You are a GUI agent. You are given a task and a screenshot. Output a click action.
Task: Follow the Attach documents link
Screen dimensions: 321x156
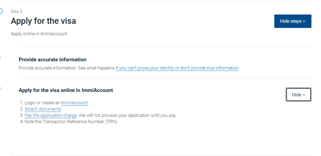point(43,109)
